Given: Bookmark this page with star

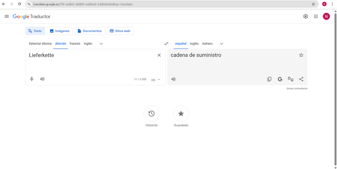Looking at the screenshot, I should point(313,4).
